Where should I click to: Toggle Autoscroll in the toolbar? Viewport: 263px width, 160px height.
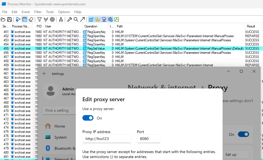(x=24, y=19)
